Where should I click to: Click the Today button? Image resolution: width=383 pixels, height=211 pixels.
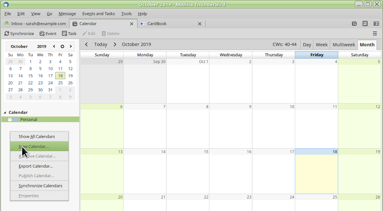[x=100, y=45]
